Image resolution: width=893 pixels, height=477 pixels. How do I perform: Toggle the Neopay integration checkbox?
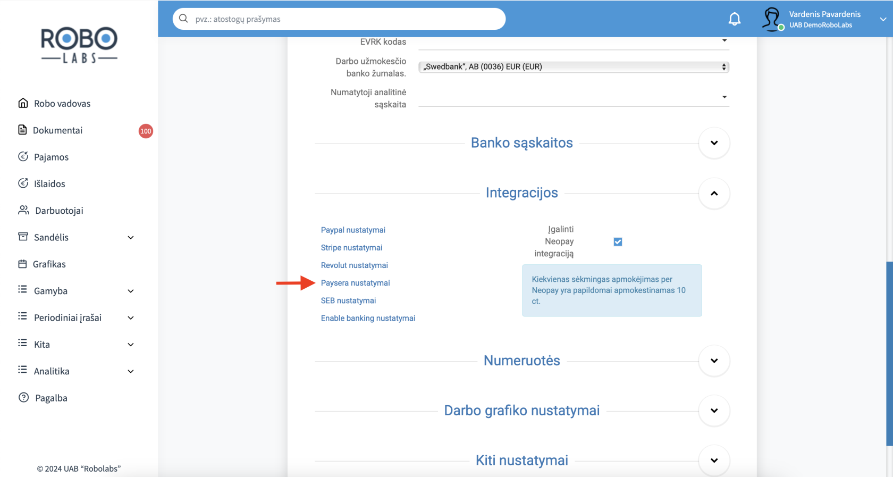pos(618,241)
